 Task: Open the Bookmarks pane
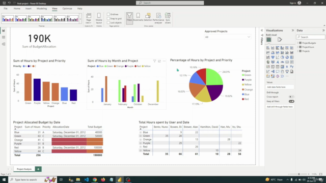[138, 17]
